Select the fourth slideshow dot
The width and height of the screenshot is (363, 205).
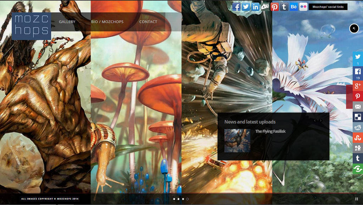[x=187, y=199]
